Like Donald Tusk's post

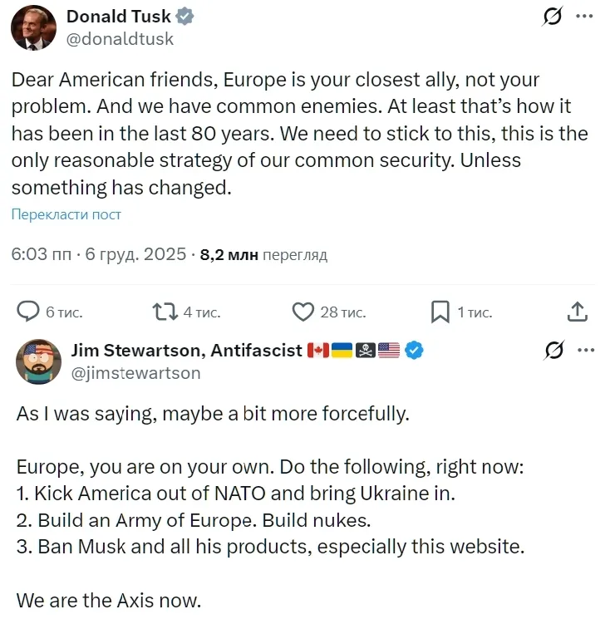(303, 312)
